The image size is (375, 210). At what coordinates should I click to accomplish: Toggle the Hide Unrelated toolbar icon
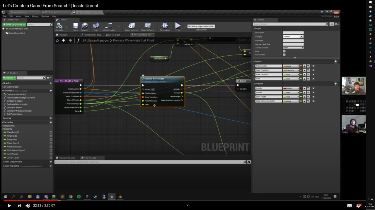(x=108, y=26)
